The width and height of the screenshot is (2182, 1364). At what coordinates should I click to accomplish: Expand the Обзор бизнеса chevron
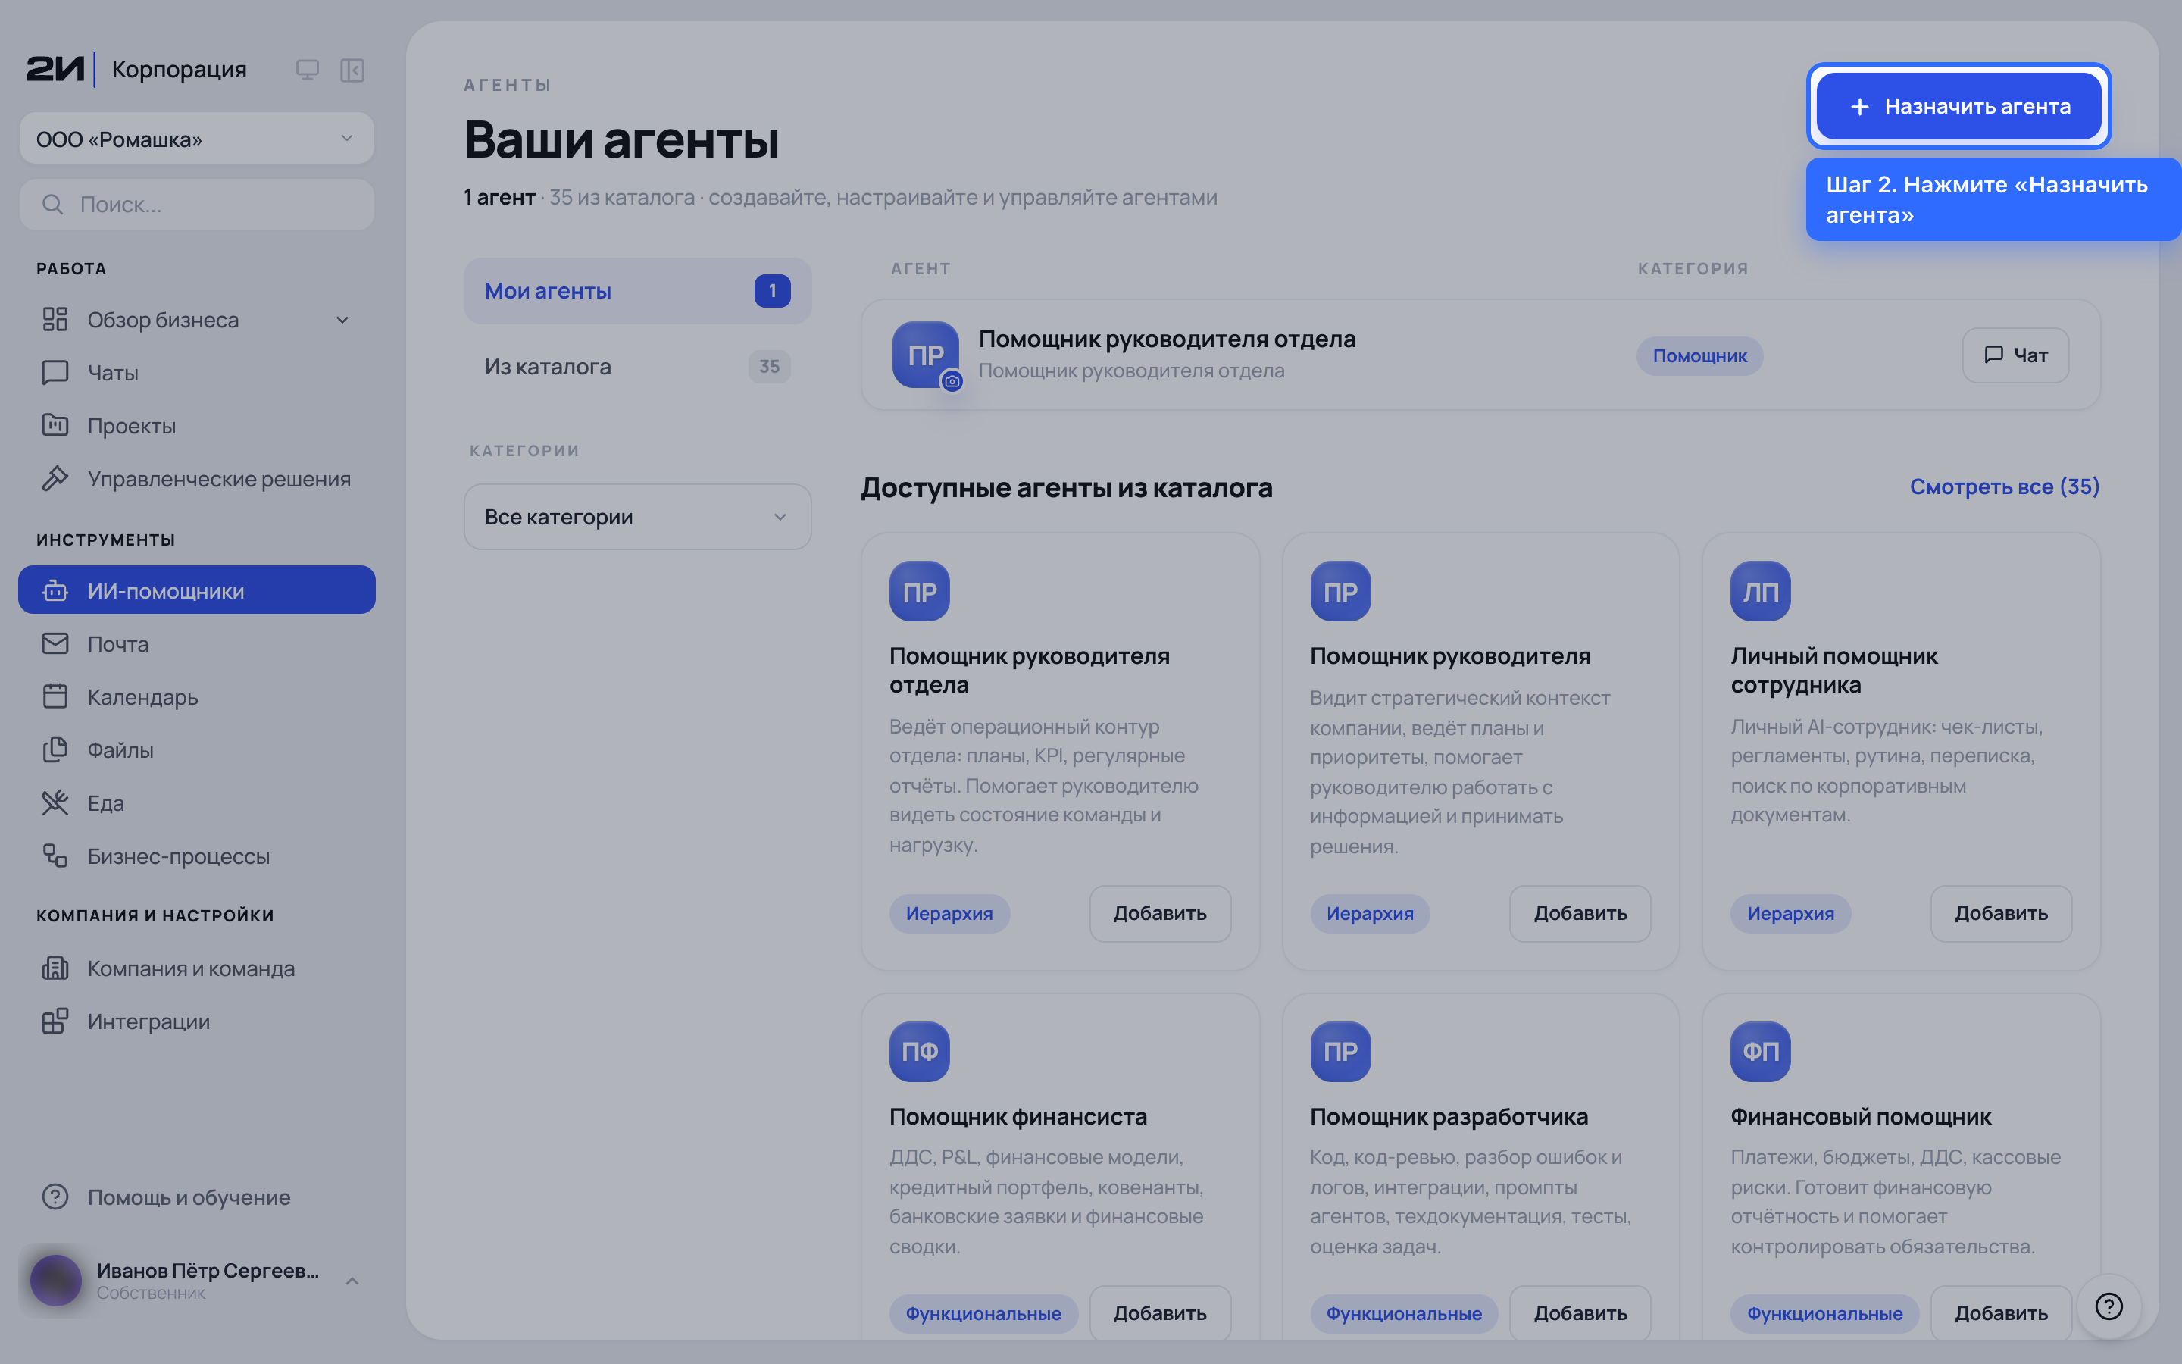(342, 319)
